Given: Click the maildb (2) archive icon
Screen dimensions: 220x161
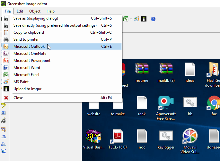Looking at the screenshot, I should 166,68.
